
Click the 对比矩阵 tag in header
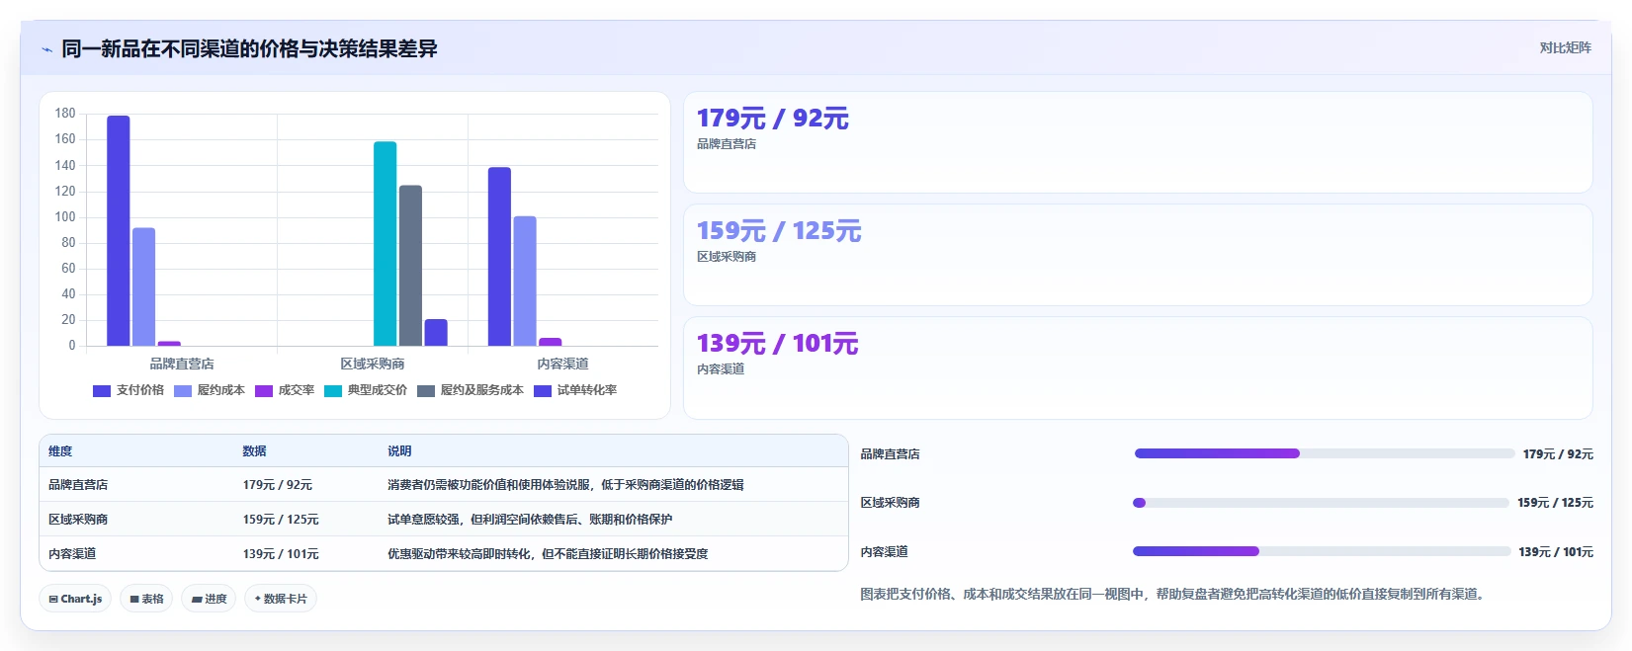(x=1565, y=47)
